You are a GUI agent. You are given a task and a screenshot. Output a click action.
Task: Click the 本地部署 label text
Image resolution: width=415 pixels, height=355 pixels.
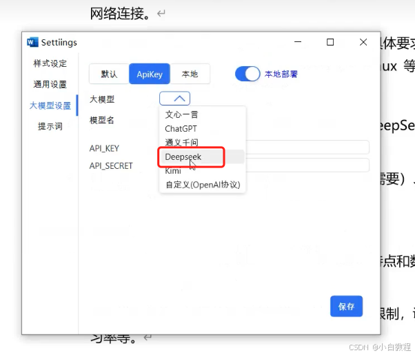click(281, 74)
